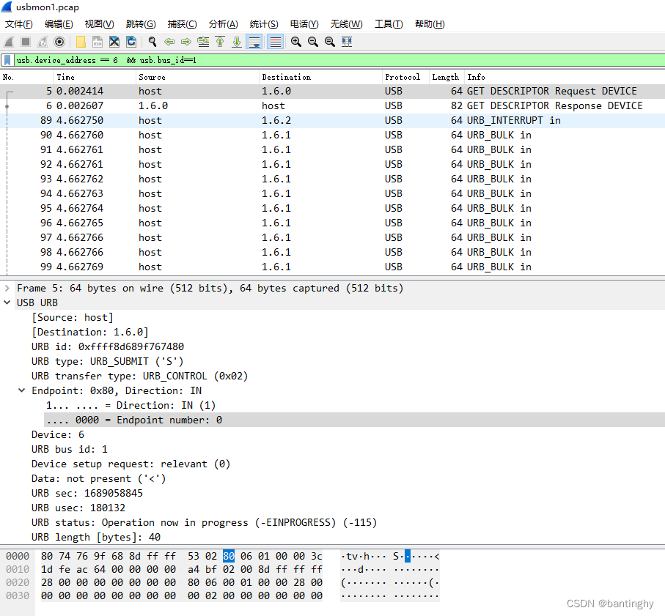Select URB length [bytes]: 40 field
This screenshot has height=616, width=665.
coord(96,538)
